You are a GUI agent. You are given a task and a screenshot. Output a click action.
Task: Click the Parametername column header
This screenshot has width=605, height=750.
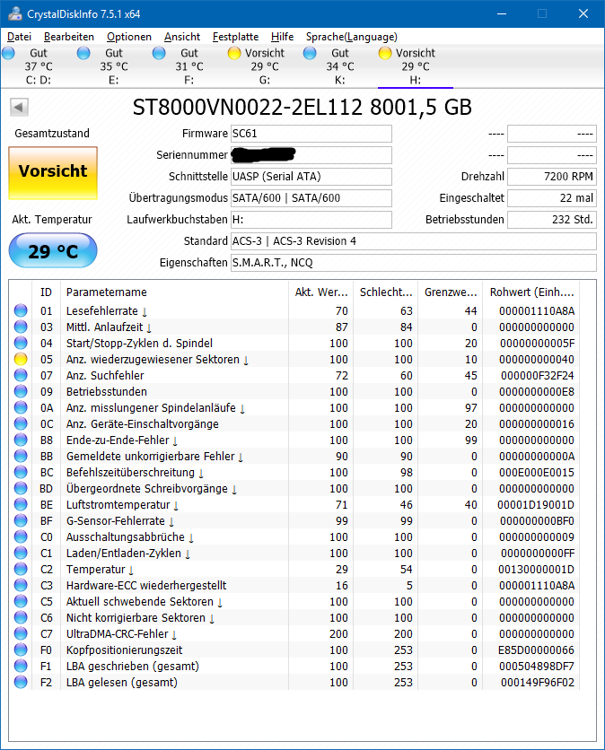(x=175, y=292)
